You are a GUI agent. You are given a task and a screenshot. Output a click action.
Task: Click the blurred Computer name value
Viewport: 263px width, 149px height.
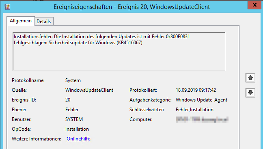202,119
